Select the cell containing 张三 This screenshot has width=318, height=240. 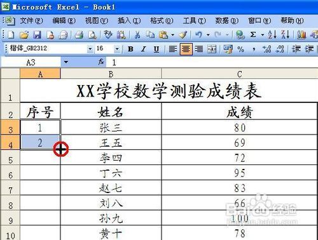[x=111, y=128]
